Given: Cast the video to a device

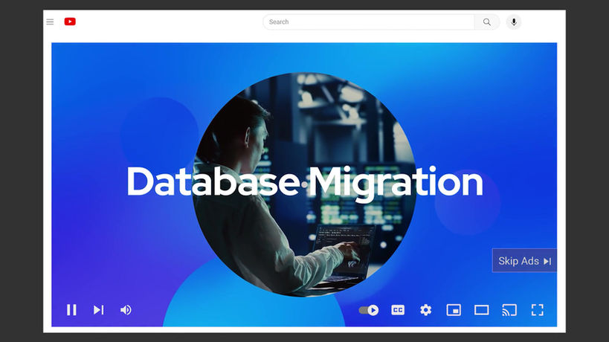Looking at the screenshot, I should (509, 310).
